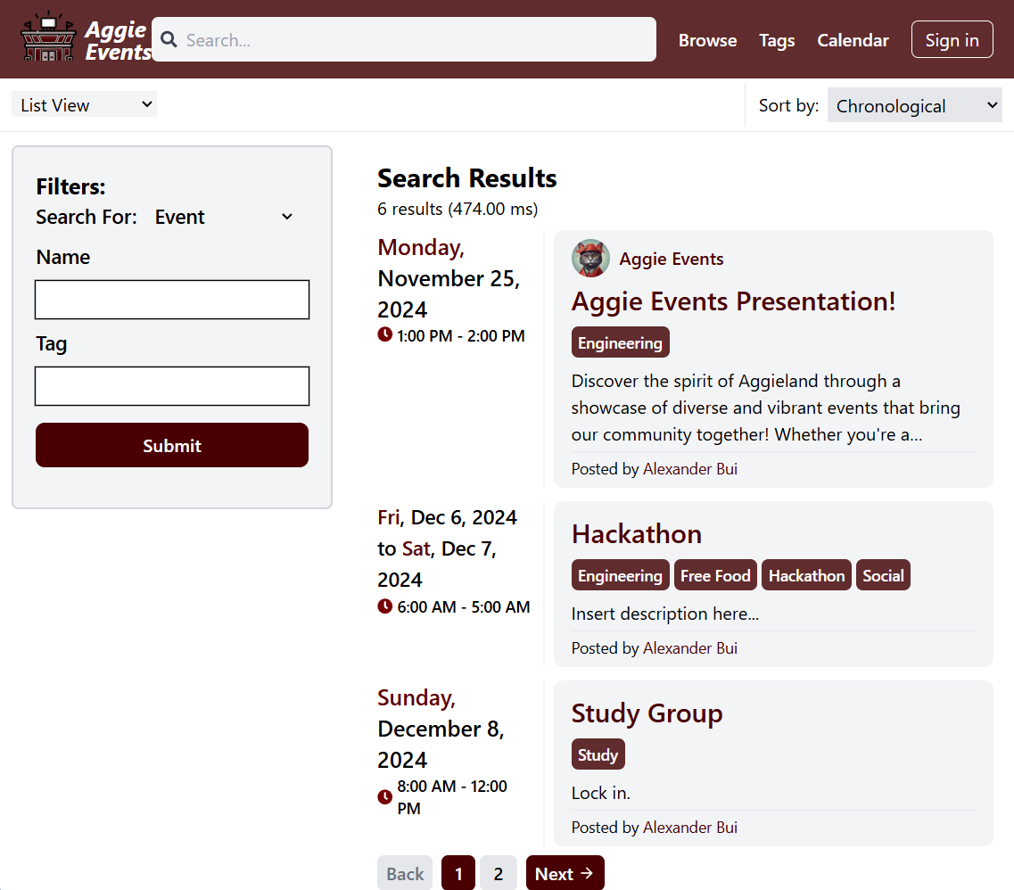
Task: Click in the Name filter field
Action: [x=172, y=300]
